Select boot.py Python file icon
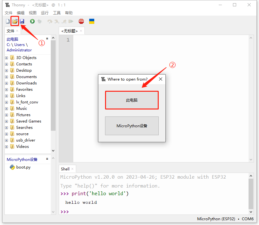259x225 pixels. [12, 167]
